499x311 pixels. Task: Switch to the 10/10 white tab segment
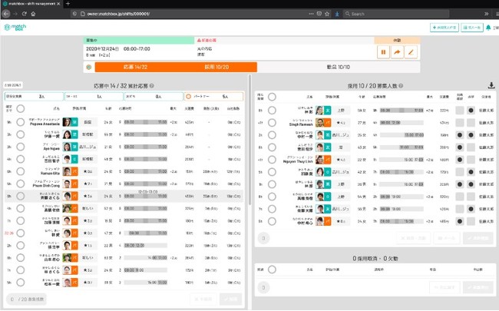(339, 67)
